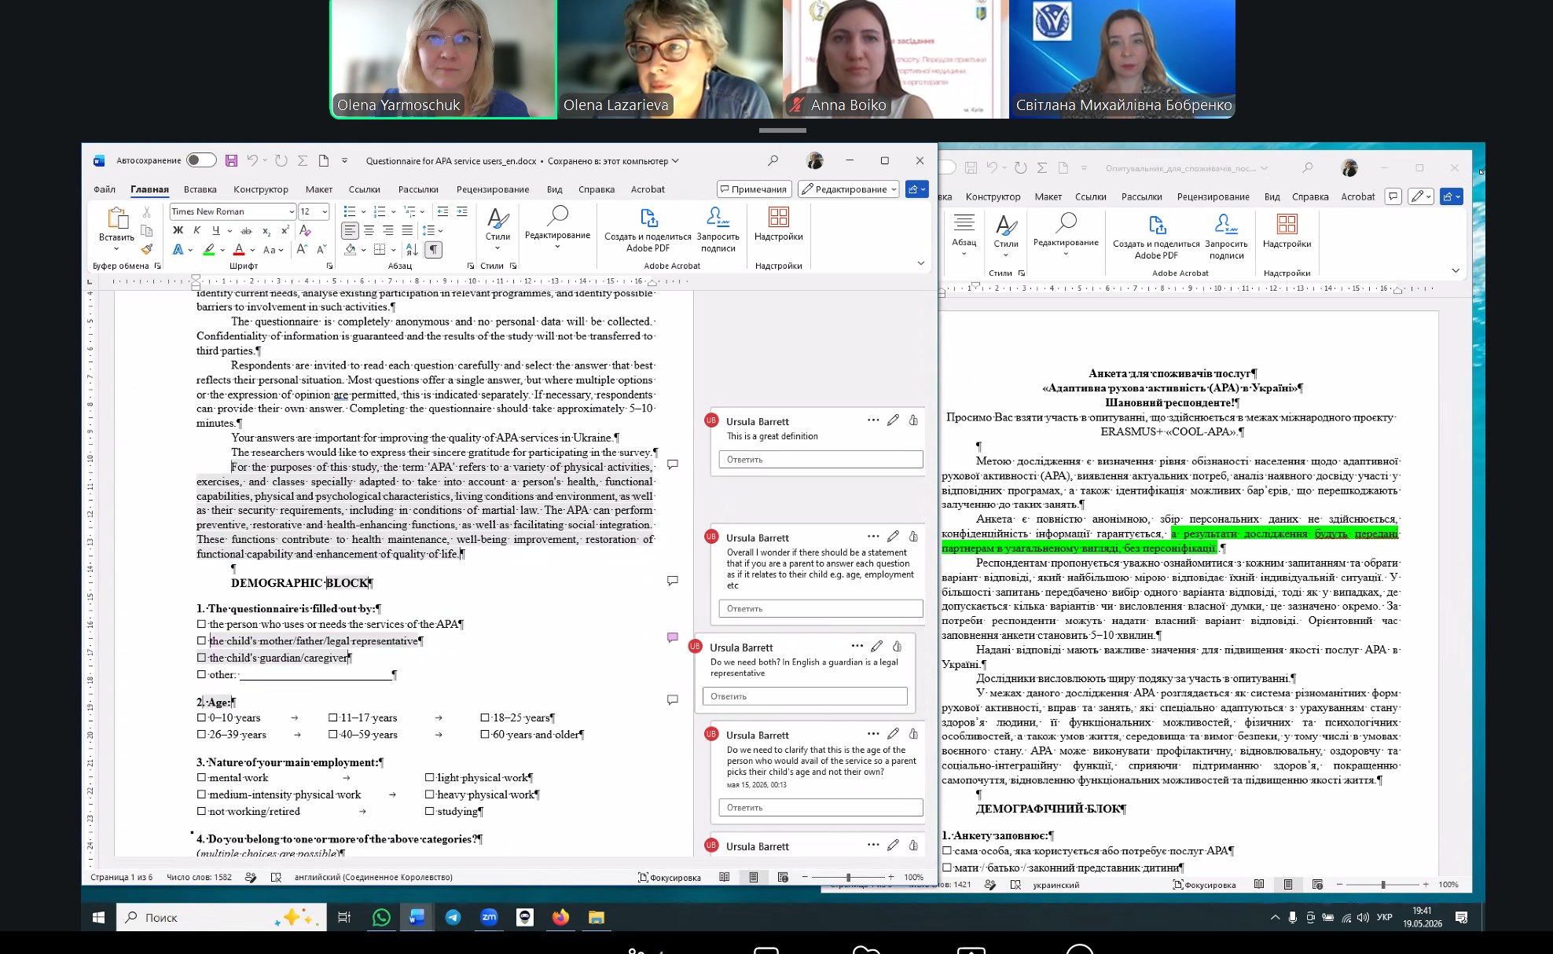Viewport: 1553px width, 954px height.
Task: Click УКР keyboard language indicator
Action: 1385,917
